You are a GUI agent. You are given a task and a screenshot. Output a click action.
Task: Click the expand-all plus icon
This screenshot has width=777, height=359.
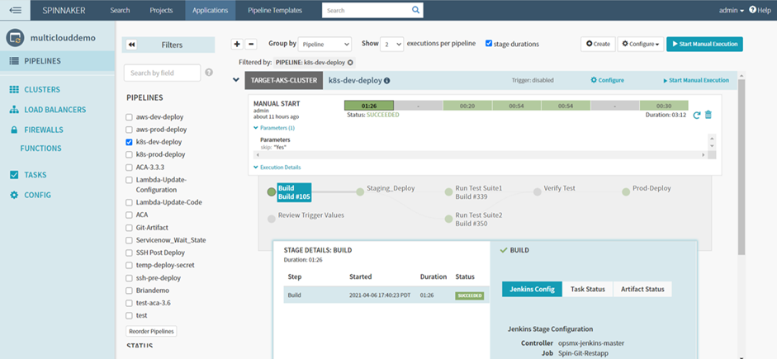tap(237, 45)
